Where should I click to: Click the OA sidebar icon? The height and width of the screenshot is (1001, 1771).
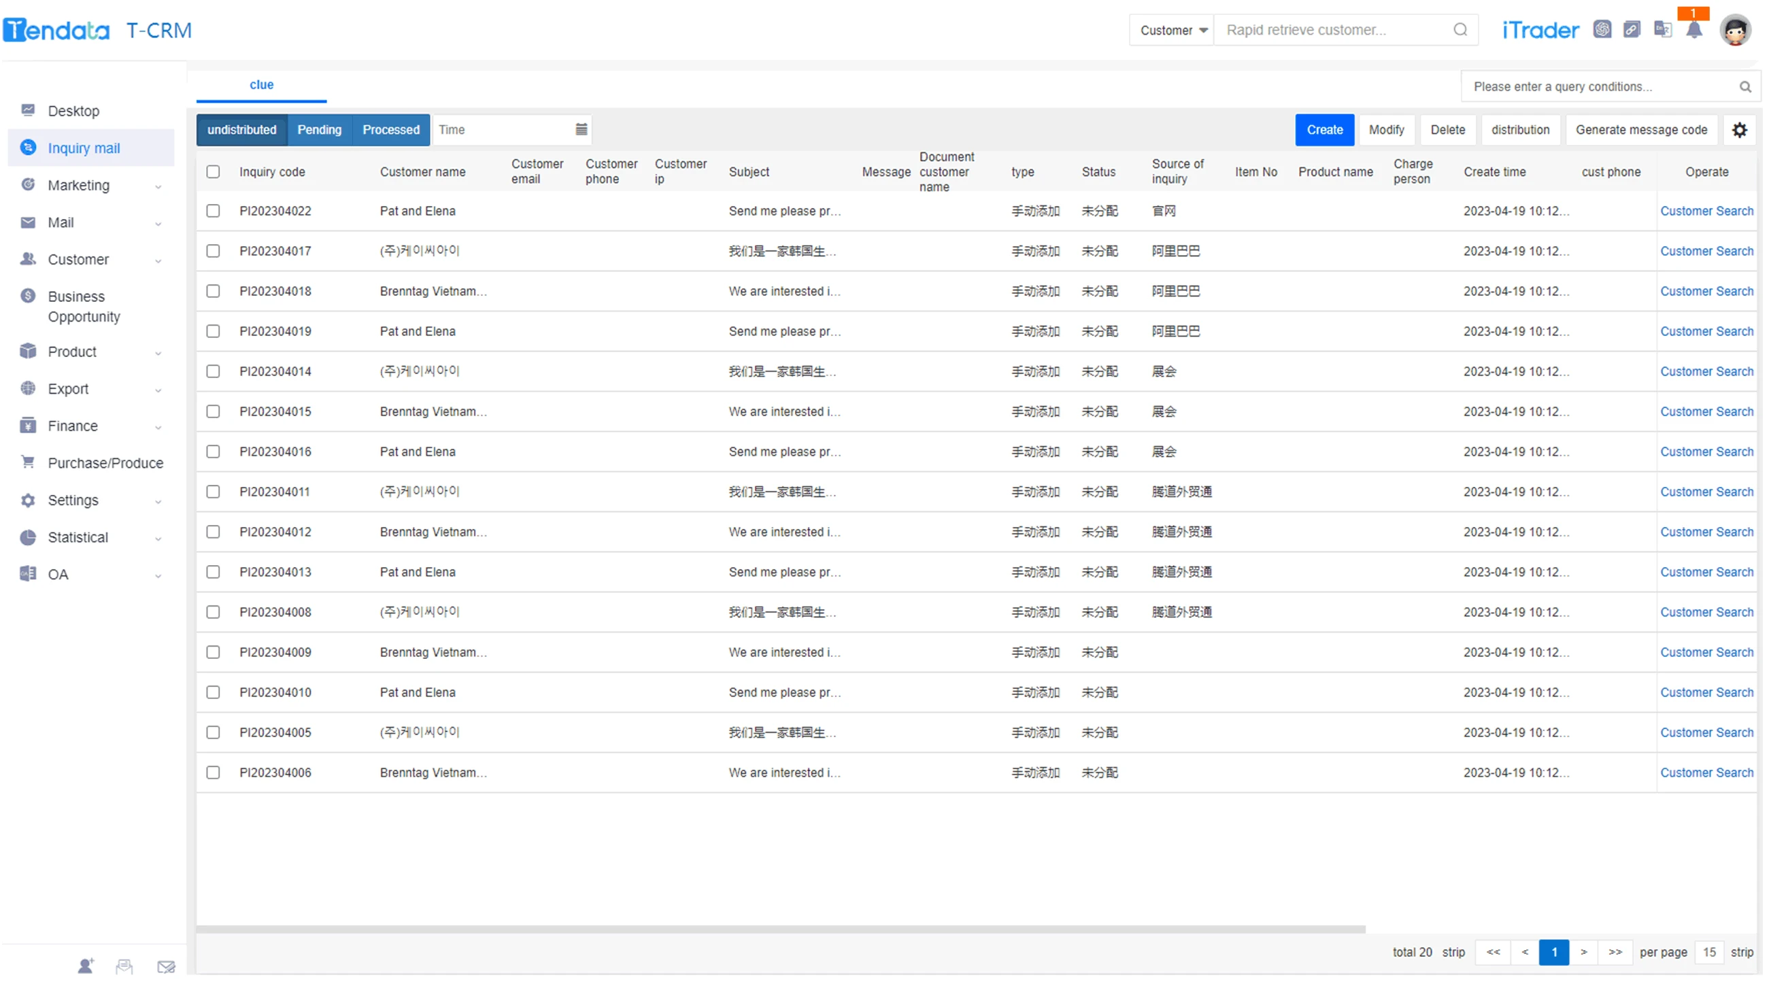tap(28, 574)
